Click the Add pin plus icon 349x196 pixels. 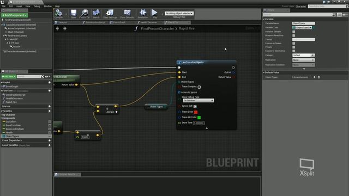point(116,112)
